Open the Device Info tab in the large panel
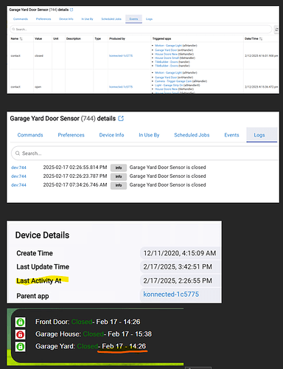This screenshot has width=283, height=369. [111, 135]
